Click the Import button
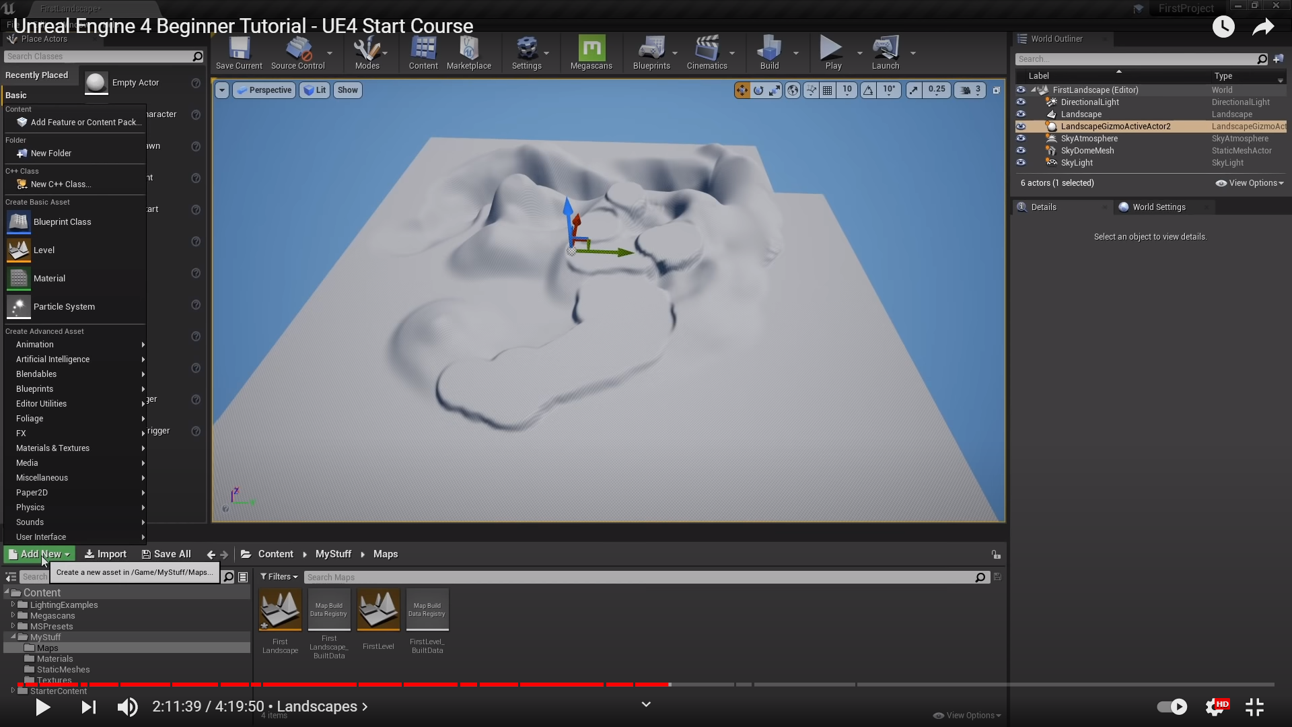Viewport: 1292px width, 727px height. (x=106, y=554)
